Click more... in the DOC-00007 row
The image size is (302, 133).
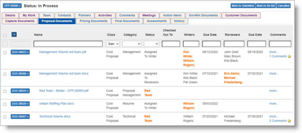274,117
